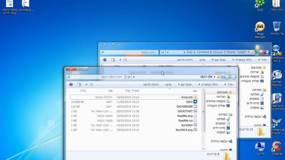Select the CNC4 application file icon
The height and width of the screenshot is (160, 285).
(x=195, y=102)
